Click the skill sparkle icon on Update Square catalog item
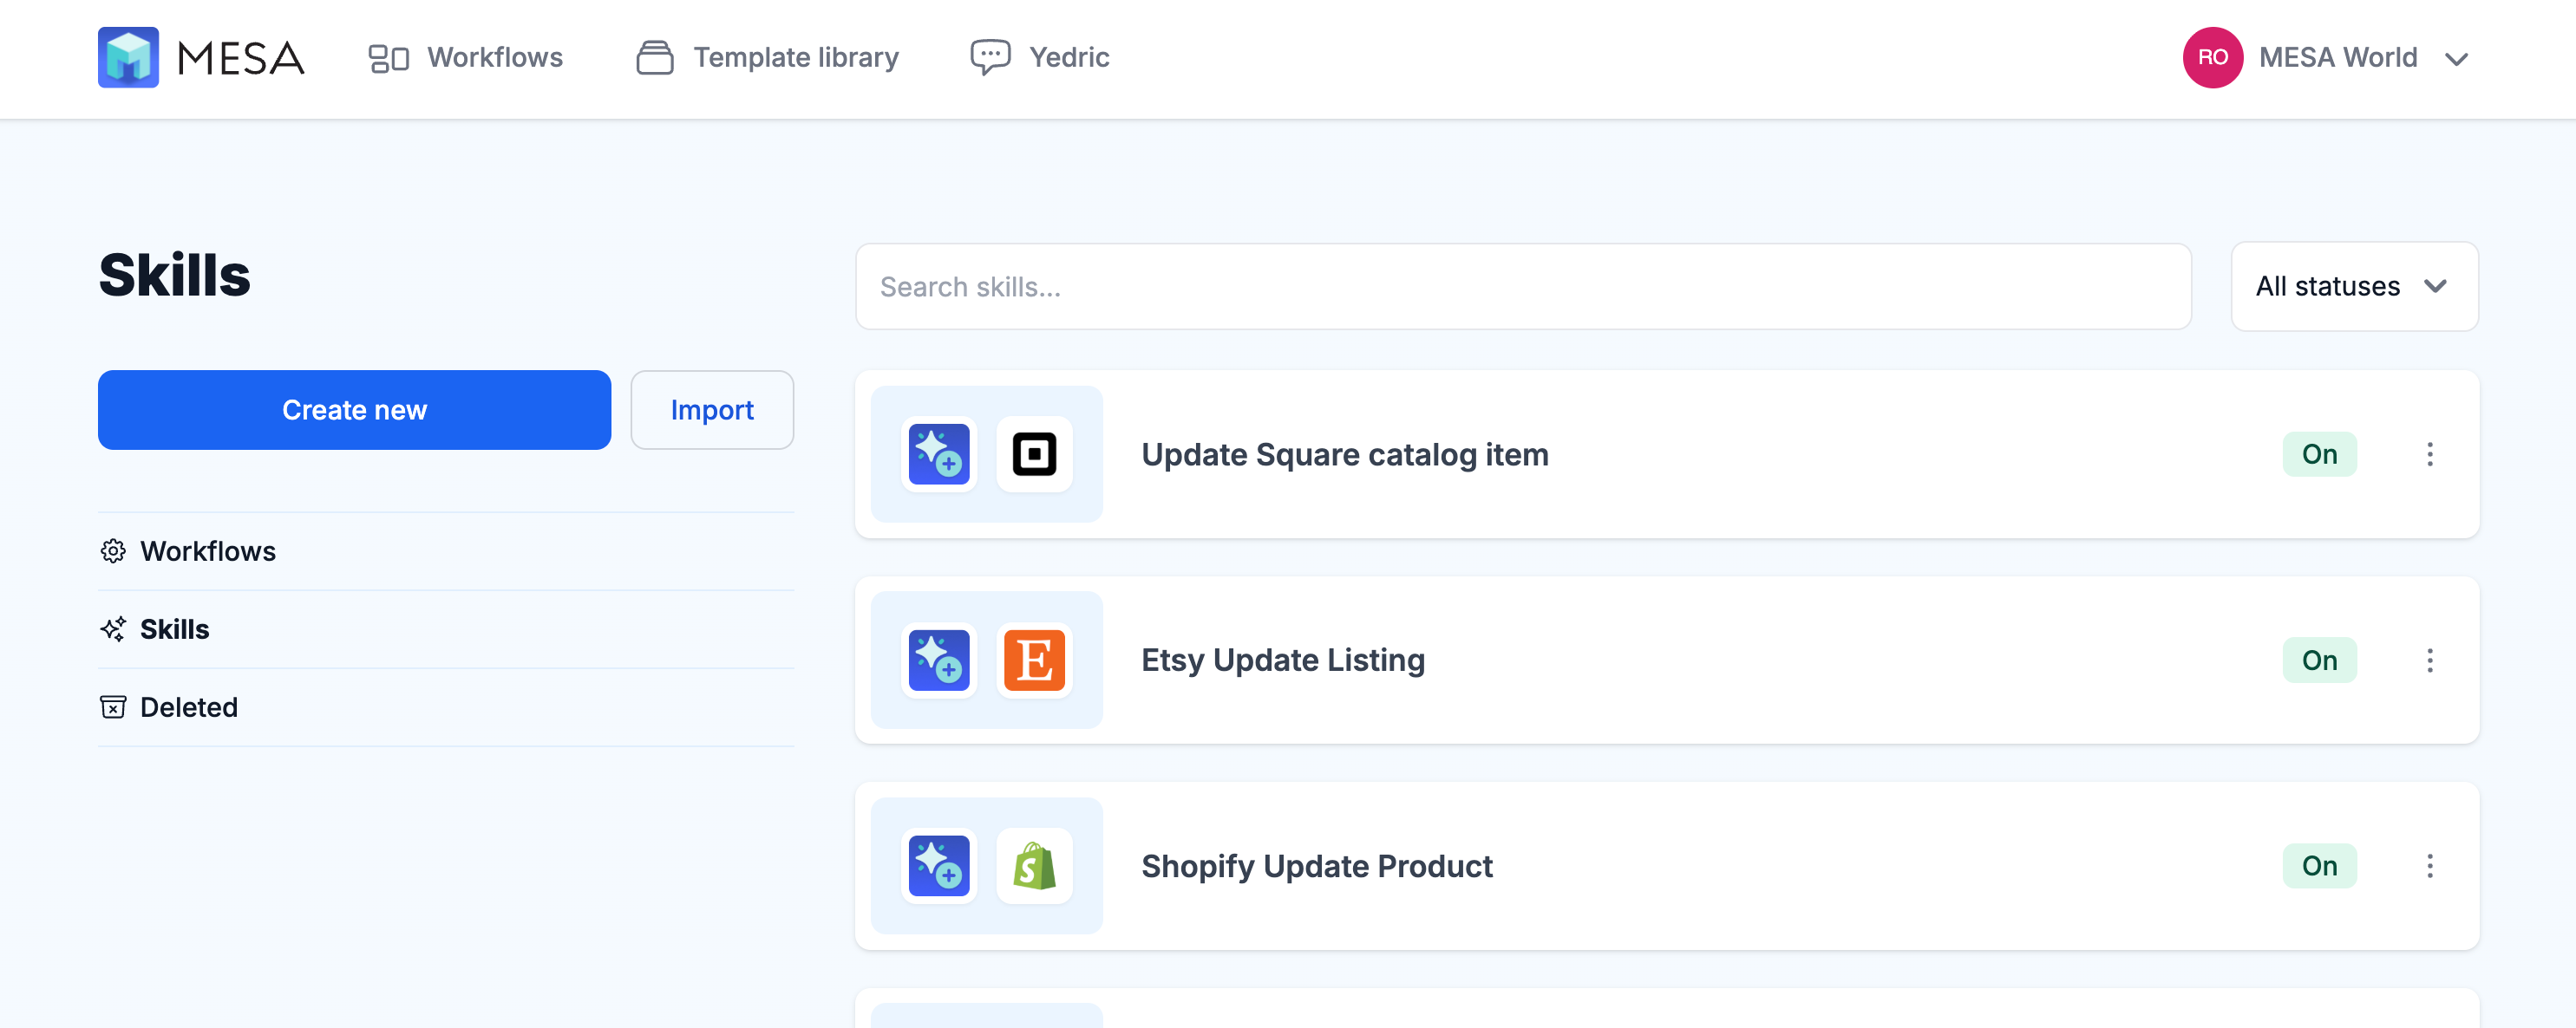The image size is (2576, 1028). (x=939, y=454)
